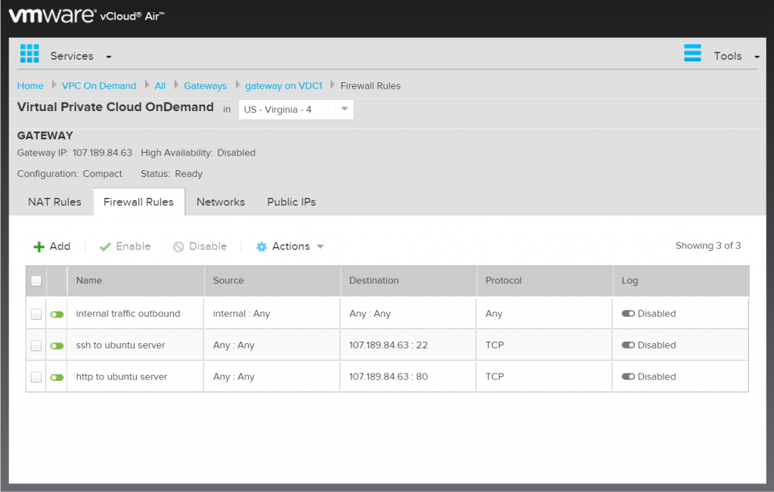Toggle enabled switch for http to ubuntu server

[57, 378]
